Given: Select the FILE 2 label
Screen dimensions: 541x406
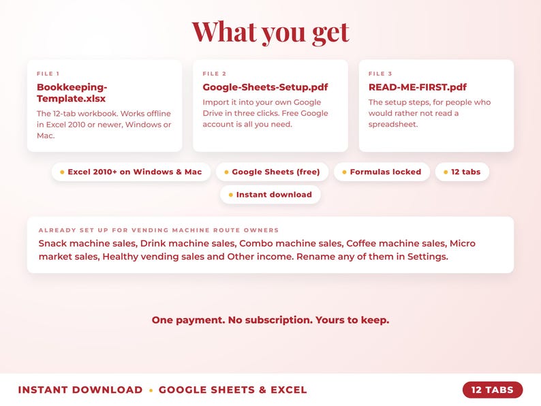Looking at the screenshot, I should coord(214,74).
